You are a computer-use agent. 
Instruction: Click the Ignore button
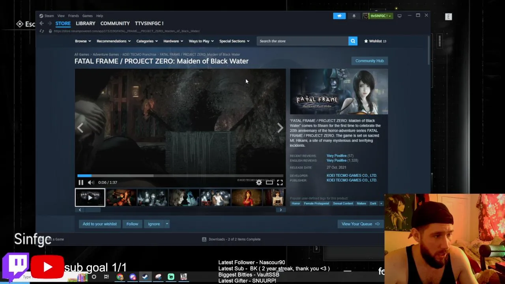tap(154, 224)
